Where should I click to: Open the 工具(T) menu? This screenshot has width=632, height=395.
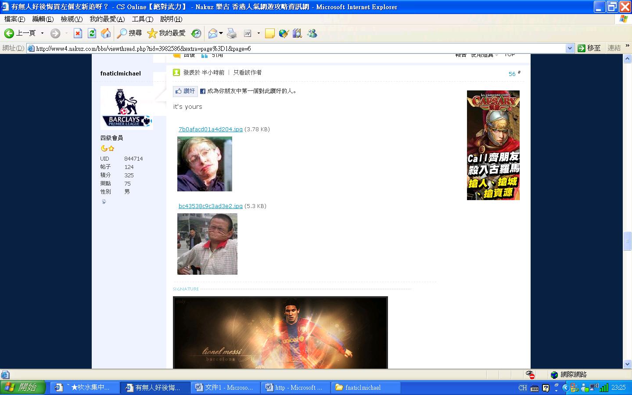tap(143, 19)
